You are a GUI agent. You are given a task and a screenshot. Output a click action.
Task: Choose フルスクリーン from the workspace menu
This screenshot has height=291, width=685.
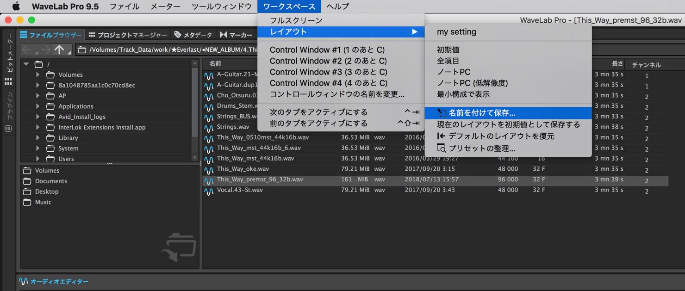(x=341, y=20)
